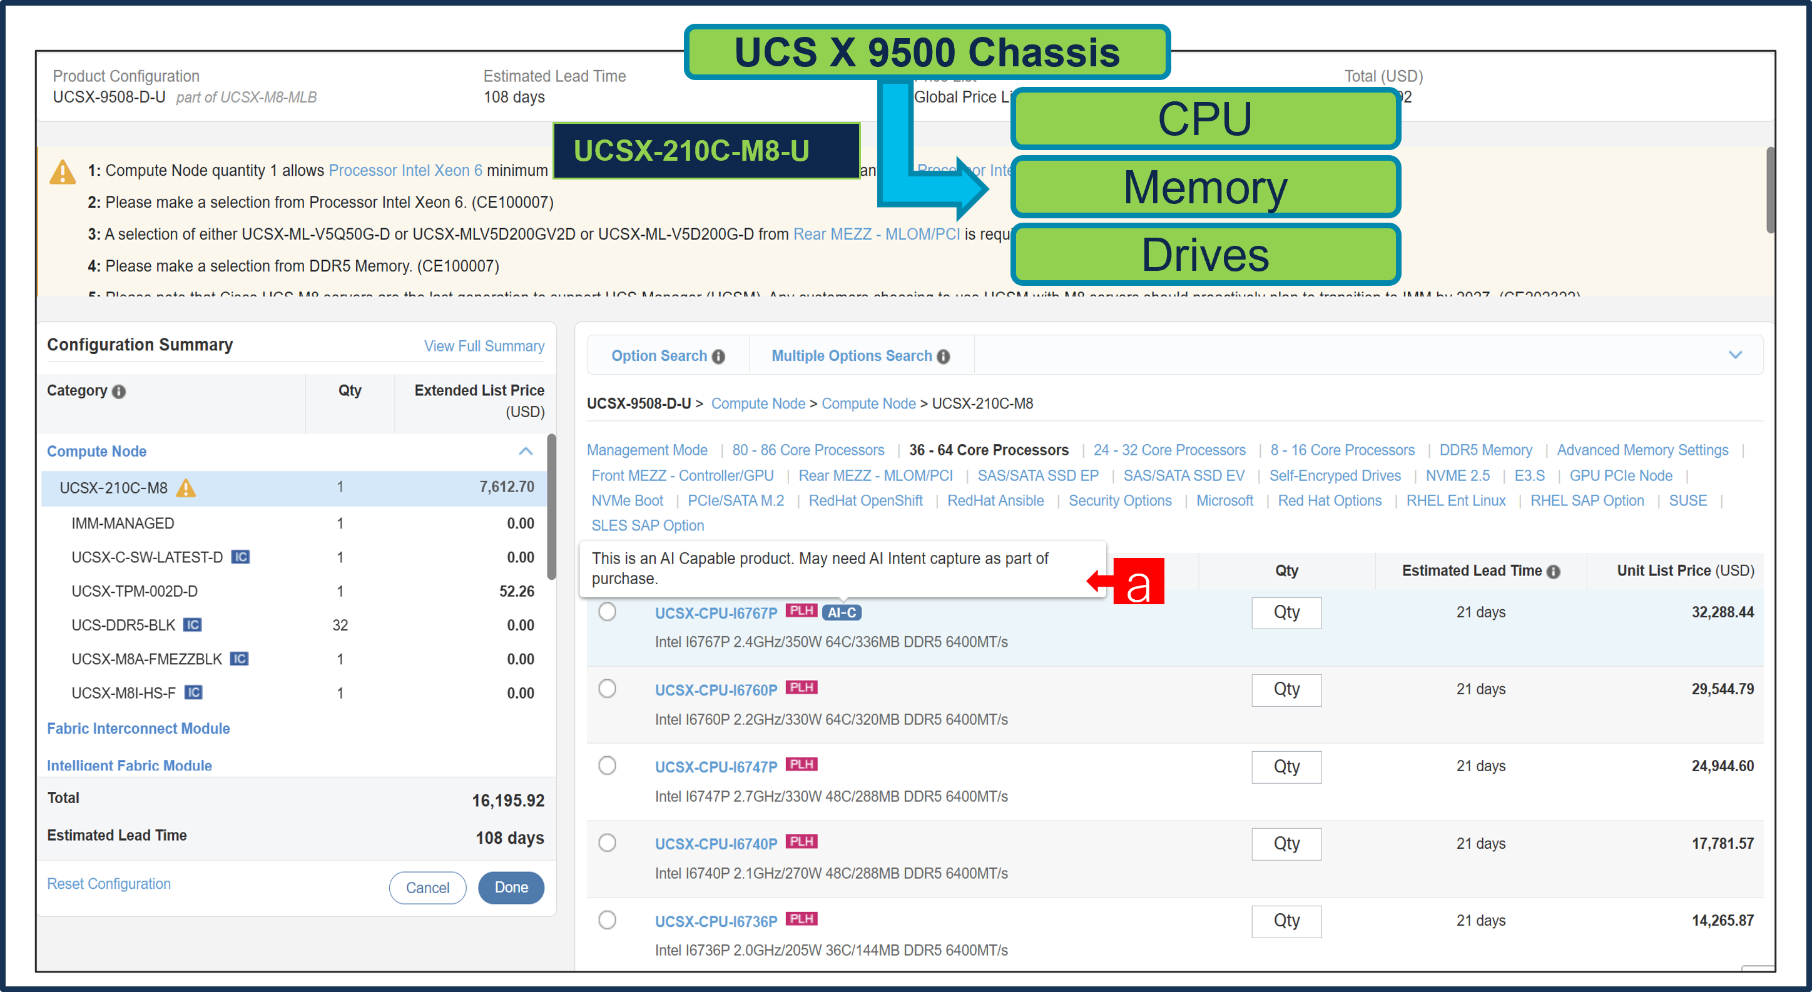
Task: Collapse the Compute Node category chevron
Action: pyautogui.click(x=526, y=452)
